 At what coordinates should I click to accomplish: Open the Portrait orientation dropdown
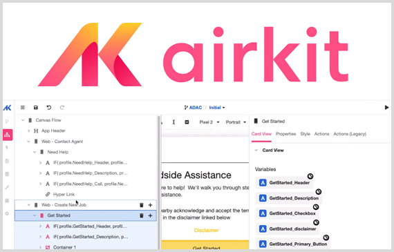[236, 122]
